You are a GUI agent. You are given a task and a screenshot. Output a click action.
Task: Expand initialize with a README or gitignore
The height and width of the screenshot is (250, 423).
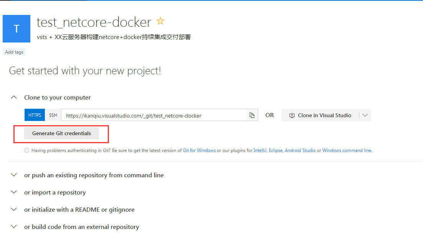click(14, 209)
